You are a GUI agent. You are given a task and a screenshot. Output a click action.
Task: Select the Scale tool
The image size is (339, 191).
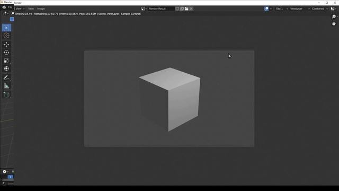pos(6,60)
